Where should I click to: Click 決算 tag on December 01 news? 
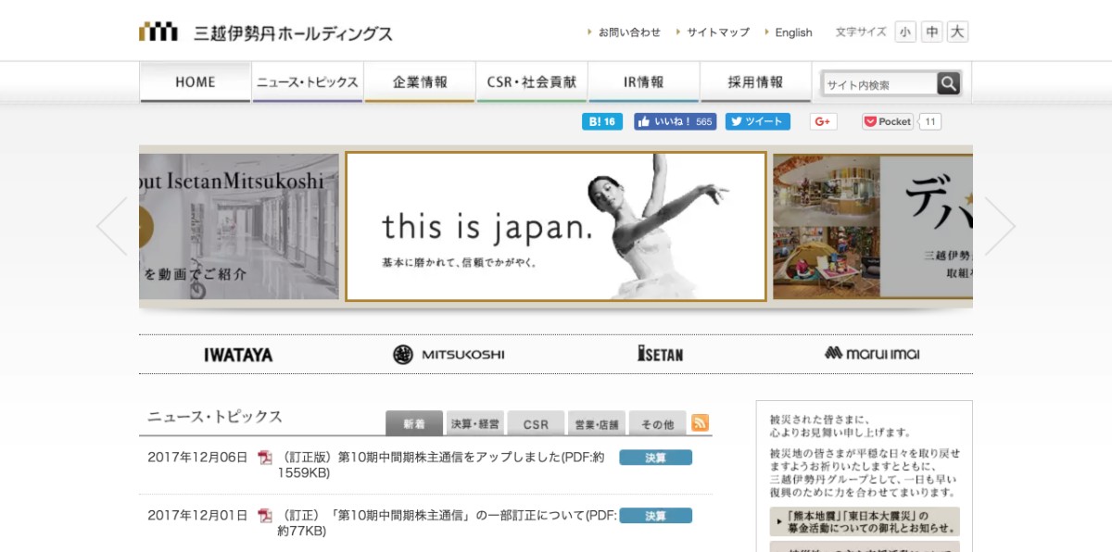pos(655,516)
